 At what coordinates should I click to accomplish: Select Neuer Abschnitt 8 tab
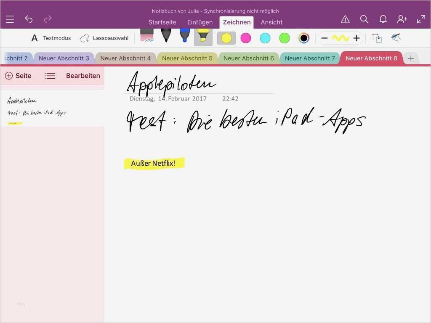click(371, 58)
